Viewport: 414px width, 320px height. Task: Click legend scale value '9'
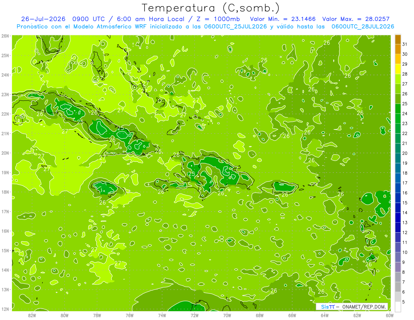[404, 262]
